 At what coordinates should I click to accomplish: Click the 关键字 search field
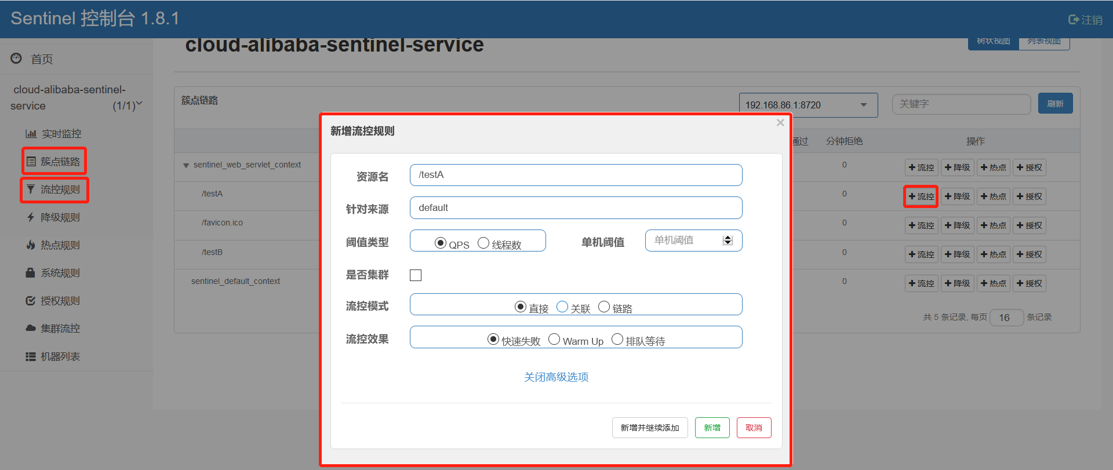click(x=961, y=104)
